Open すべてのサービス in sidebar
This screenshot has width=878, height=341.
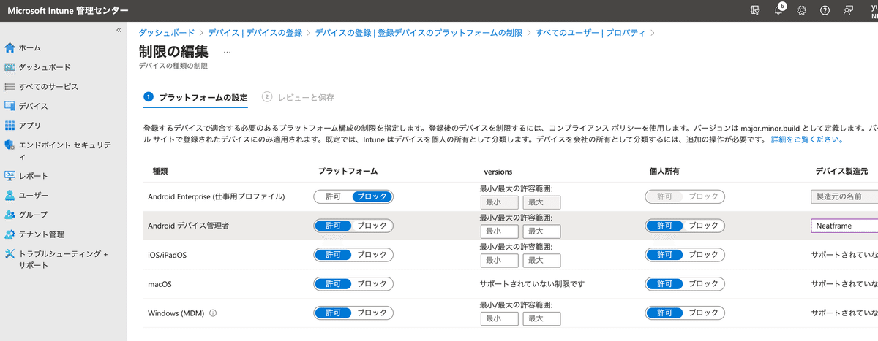[x=48, y=86]
